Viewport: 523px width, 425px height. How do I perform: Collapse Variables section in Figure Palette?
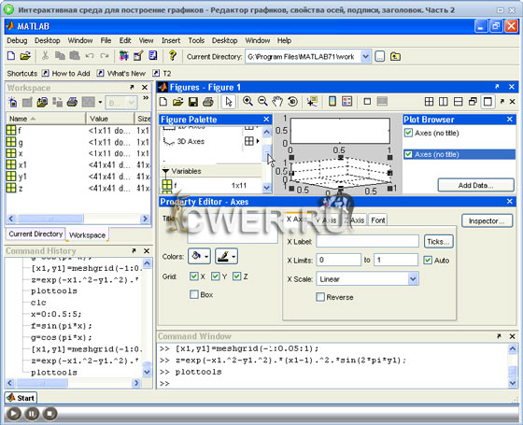(x=166, y=171)
